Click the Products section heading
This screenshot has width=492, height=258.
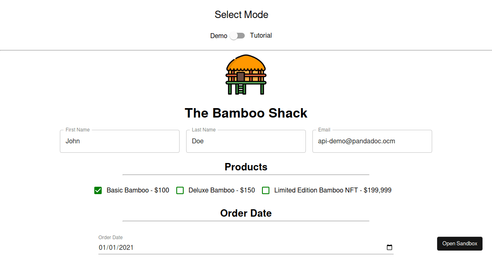(x=246, y=167)
